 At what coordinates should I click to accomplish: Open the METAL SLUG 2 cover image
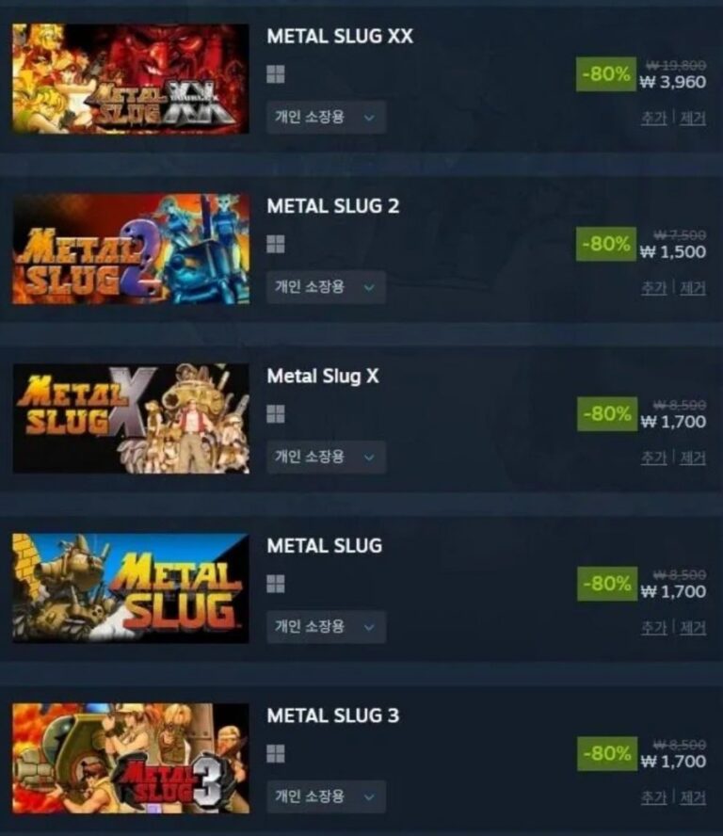point(131,249)
